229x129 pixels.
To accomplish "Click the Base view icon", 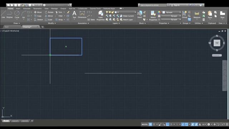I will (223, 15).
